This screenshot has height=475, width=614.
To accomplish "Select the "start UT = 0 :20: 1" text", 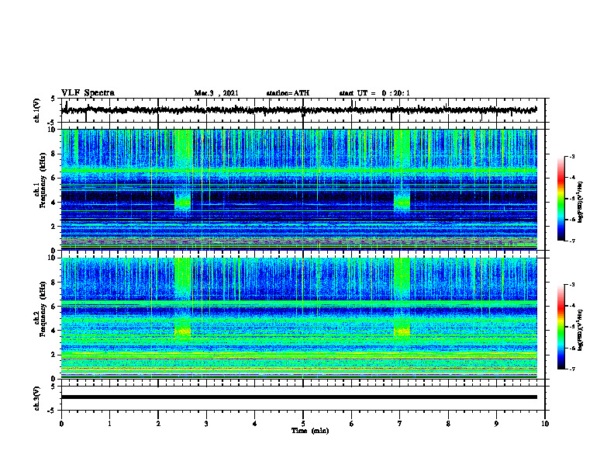I will pos(374,93).
